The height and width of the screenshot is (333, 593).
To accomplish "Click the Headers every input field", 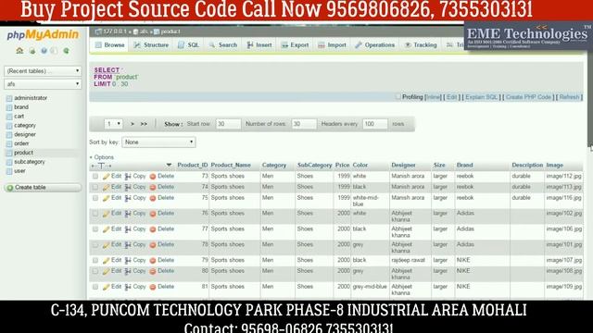I will click(x=374, y=124).
